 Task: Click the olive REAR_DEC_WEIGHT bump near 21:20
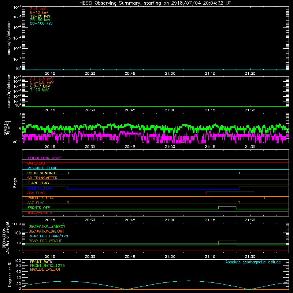click(227, 241)
